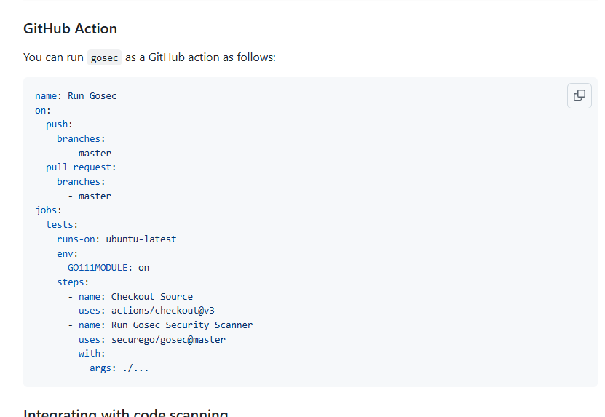The width and height of the screenshot is (605, 417).
Task: Click the "jobs:" key in the code
Action: 49,210
